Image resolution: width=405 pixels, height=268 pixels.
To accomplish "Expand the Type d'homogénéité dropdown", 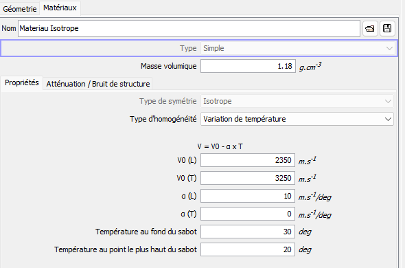I will click(x=297, y=119).
